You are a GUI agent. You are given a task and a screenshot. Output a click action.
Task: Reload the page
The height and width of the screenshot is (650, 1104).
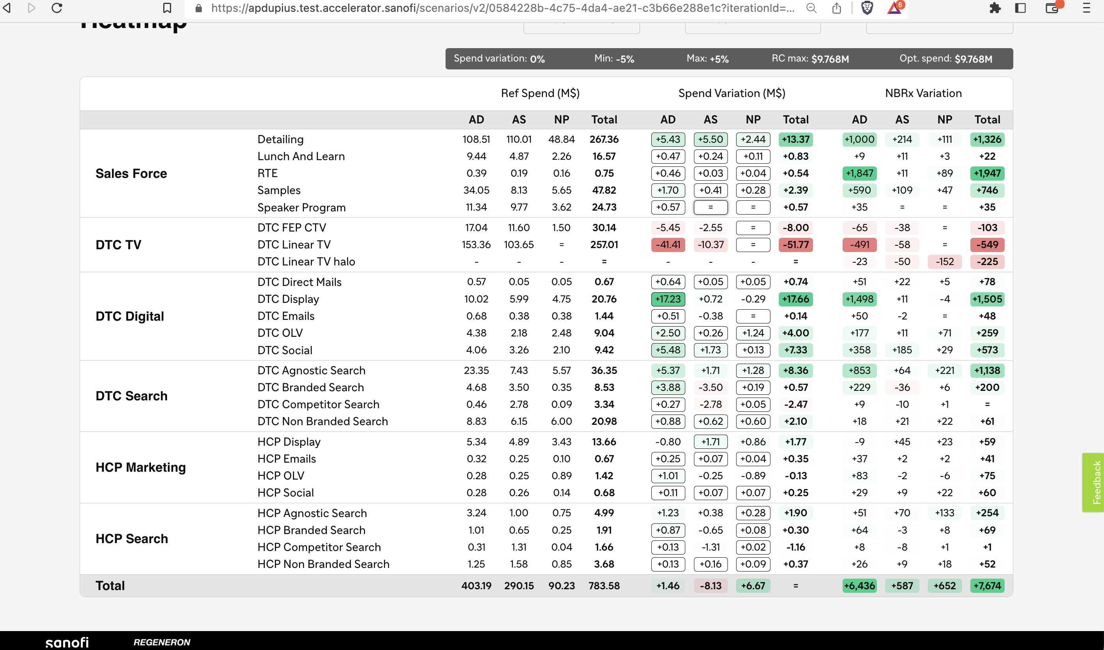57,8
